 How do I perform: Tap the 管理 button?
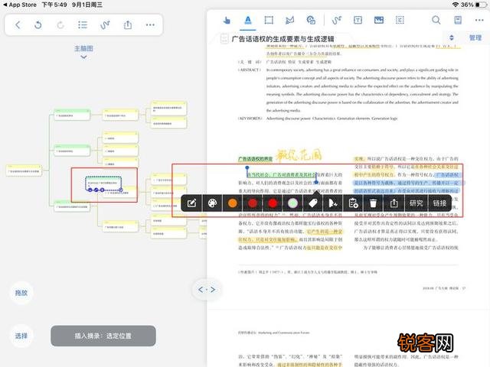[475, 37]
